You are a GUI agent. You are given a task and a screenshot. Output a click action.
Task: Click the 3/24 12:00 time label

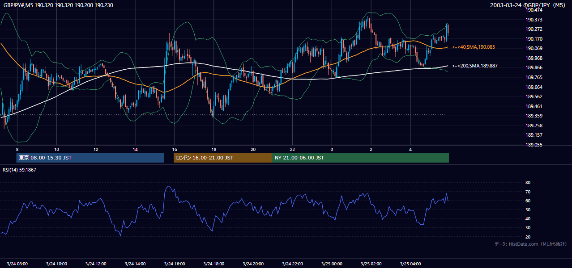[x=96, y=264]
